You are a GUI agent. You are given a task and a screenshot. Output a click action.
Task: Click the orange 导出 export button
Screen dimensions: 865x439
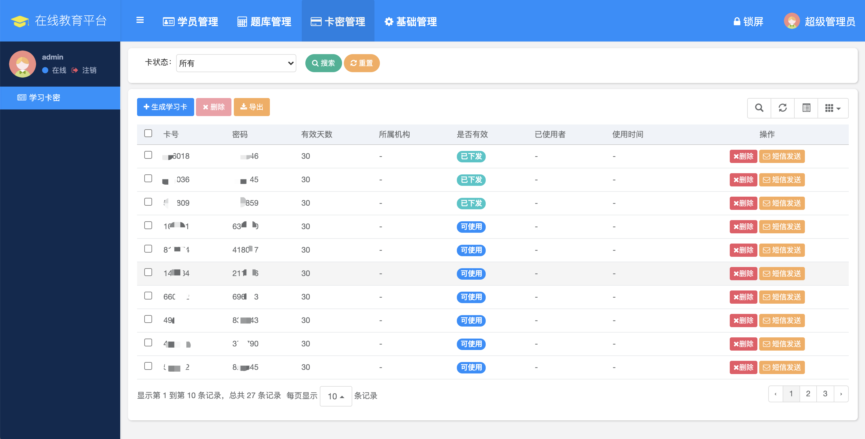pos(252,107)
